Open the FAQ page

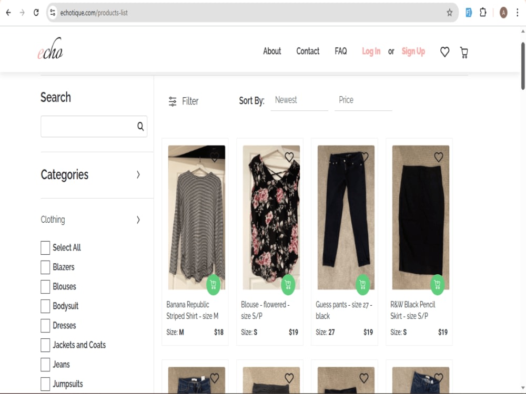340,51
